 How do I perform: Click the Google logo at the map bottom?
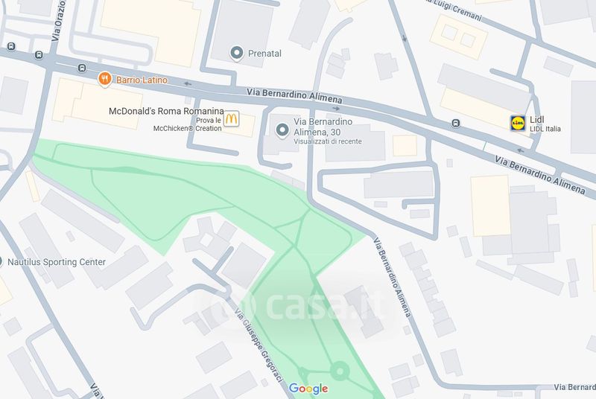click(x=308, y=389)
